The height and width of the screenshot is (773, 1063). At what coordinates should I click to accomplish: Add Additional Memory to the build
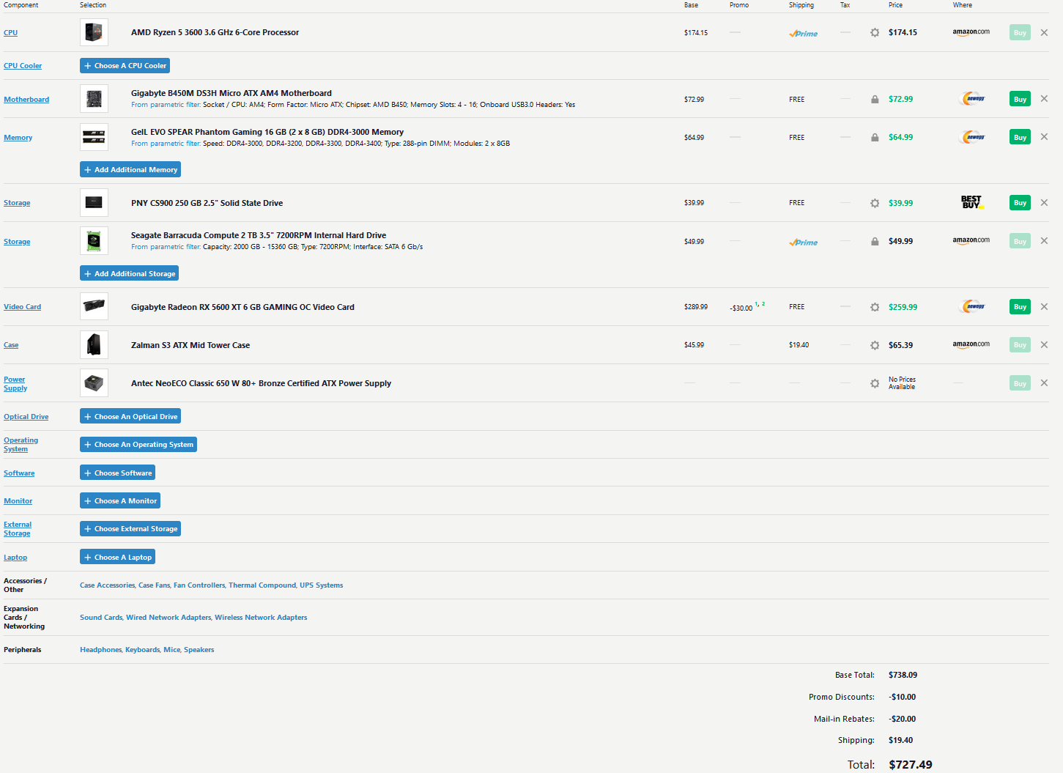click(130, 170)
